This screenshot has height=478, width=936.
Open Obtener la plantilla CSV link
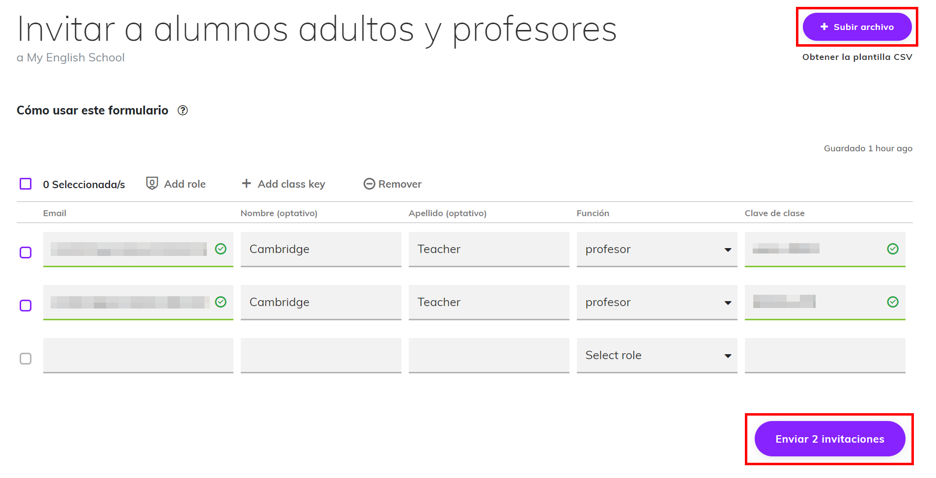(857, 57)
